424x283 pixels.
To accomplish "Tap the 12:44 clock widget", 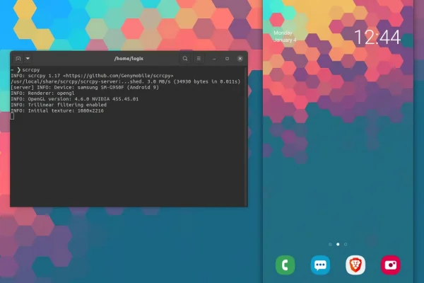I will [377, 37].
